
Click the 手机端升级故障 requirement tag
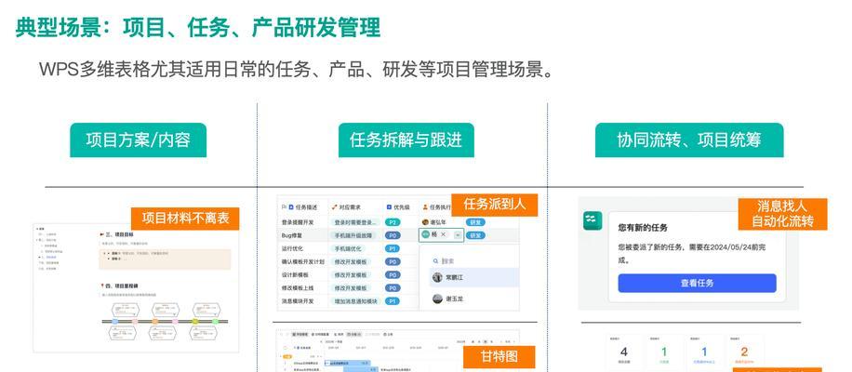(353, 235)
